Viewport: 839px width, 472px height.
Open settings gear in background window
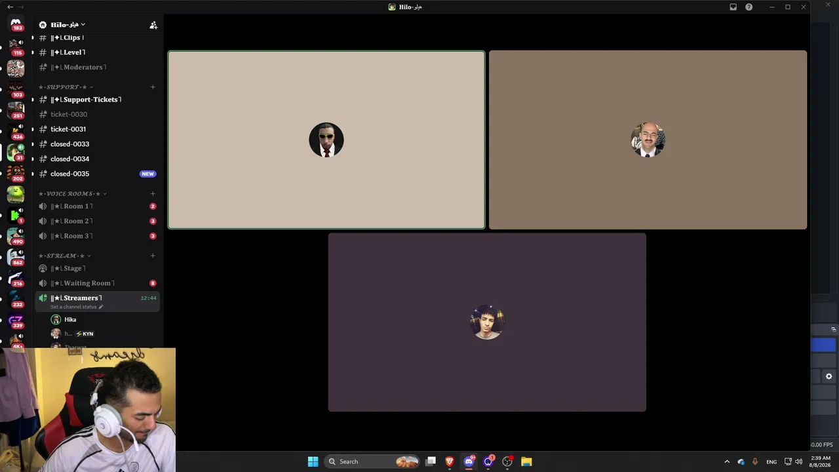[829, 376]
